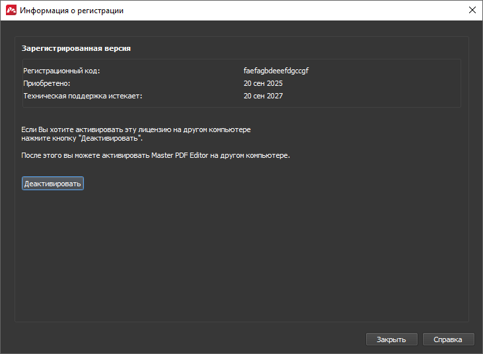Click the Закрыть button
483x354 pixels.
click(x=391, y=339)
